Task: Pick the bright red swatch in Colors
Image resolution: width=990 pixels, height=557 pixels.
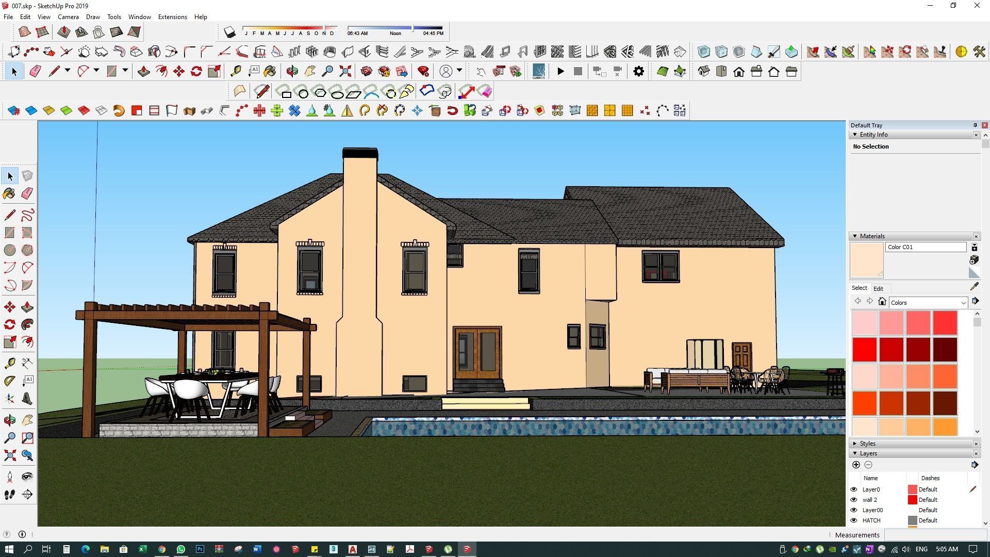Action: pos(865,349)
